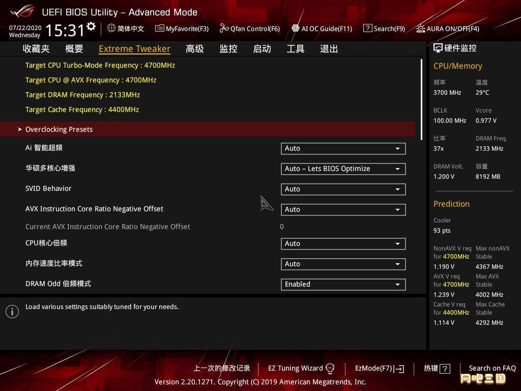This screenshot has width=521, height=391.
Task: Click the EzMode exit arrow icon
Action: click(400, 369)
